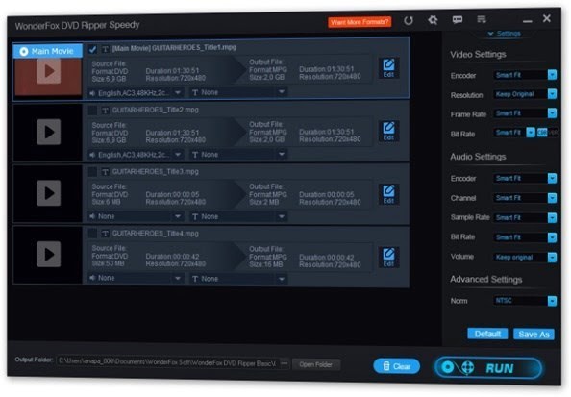Click the Output Folder path field
Screen dimensions: 571x397
(168, 363)
